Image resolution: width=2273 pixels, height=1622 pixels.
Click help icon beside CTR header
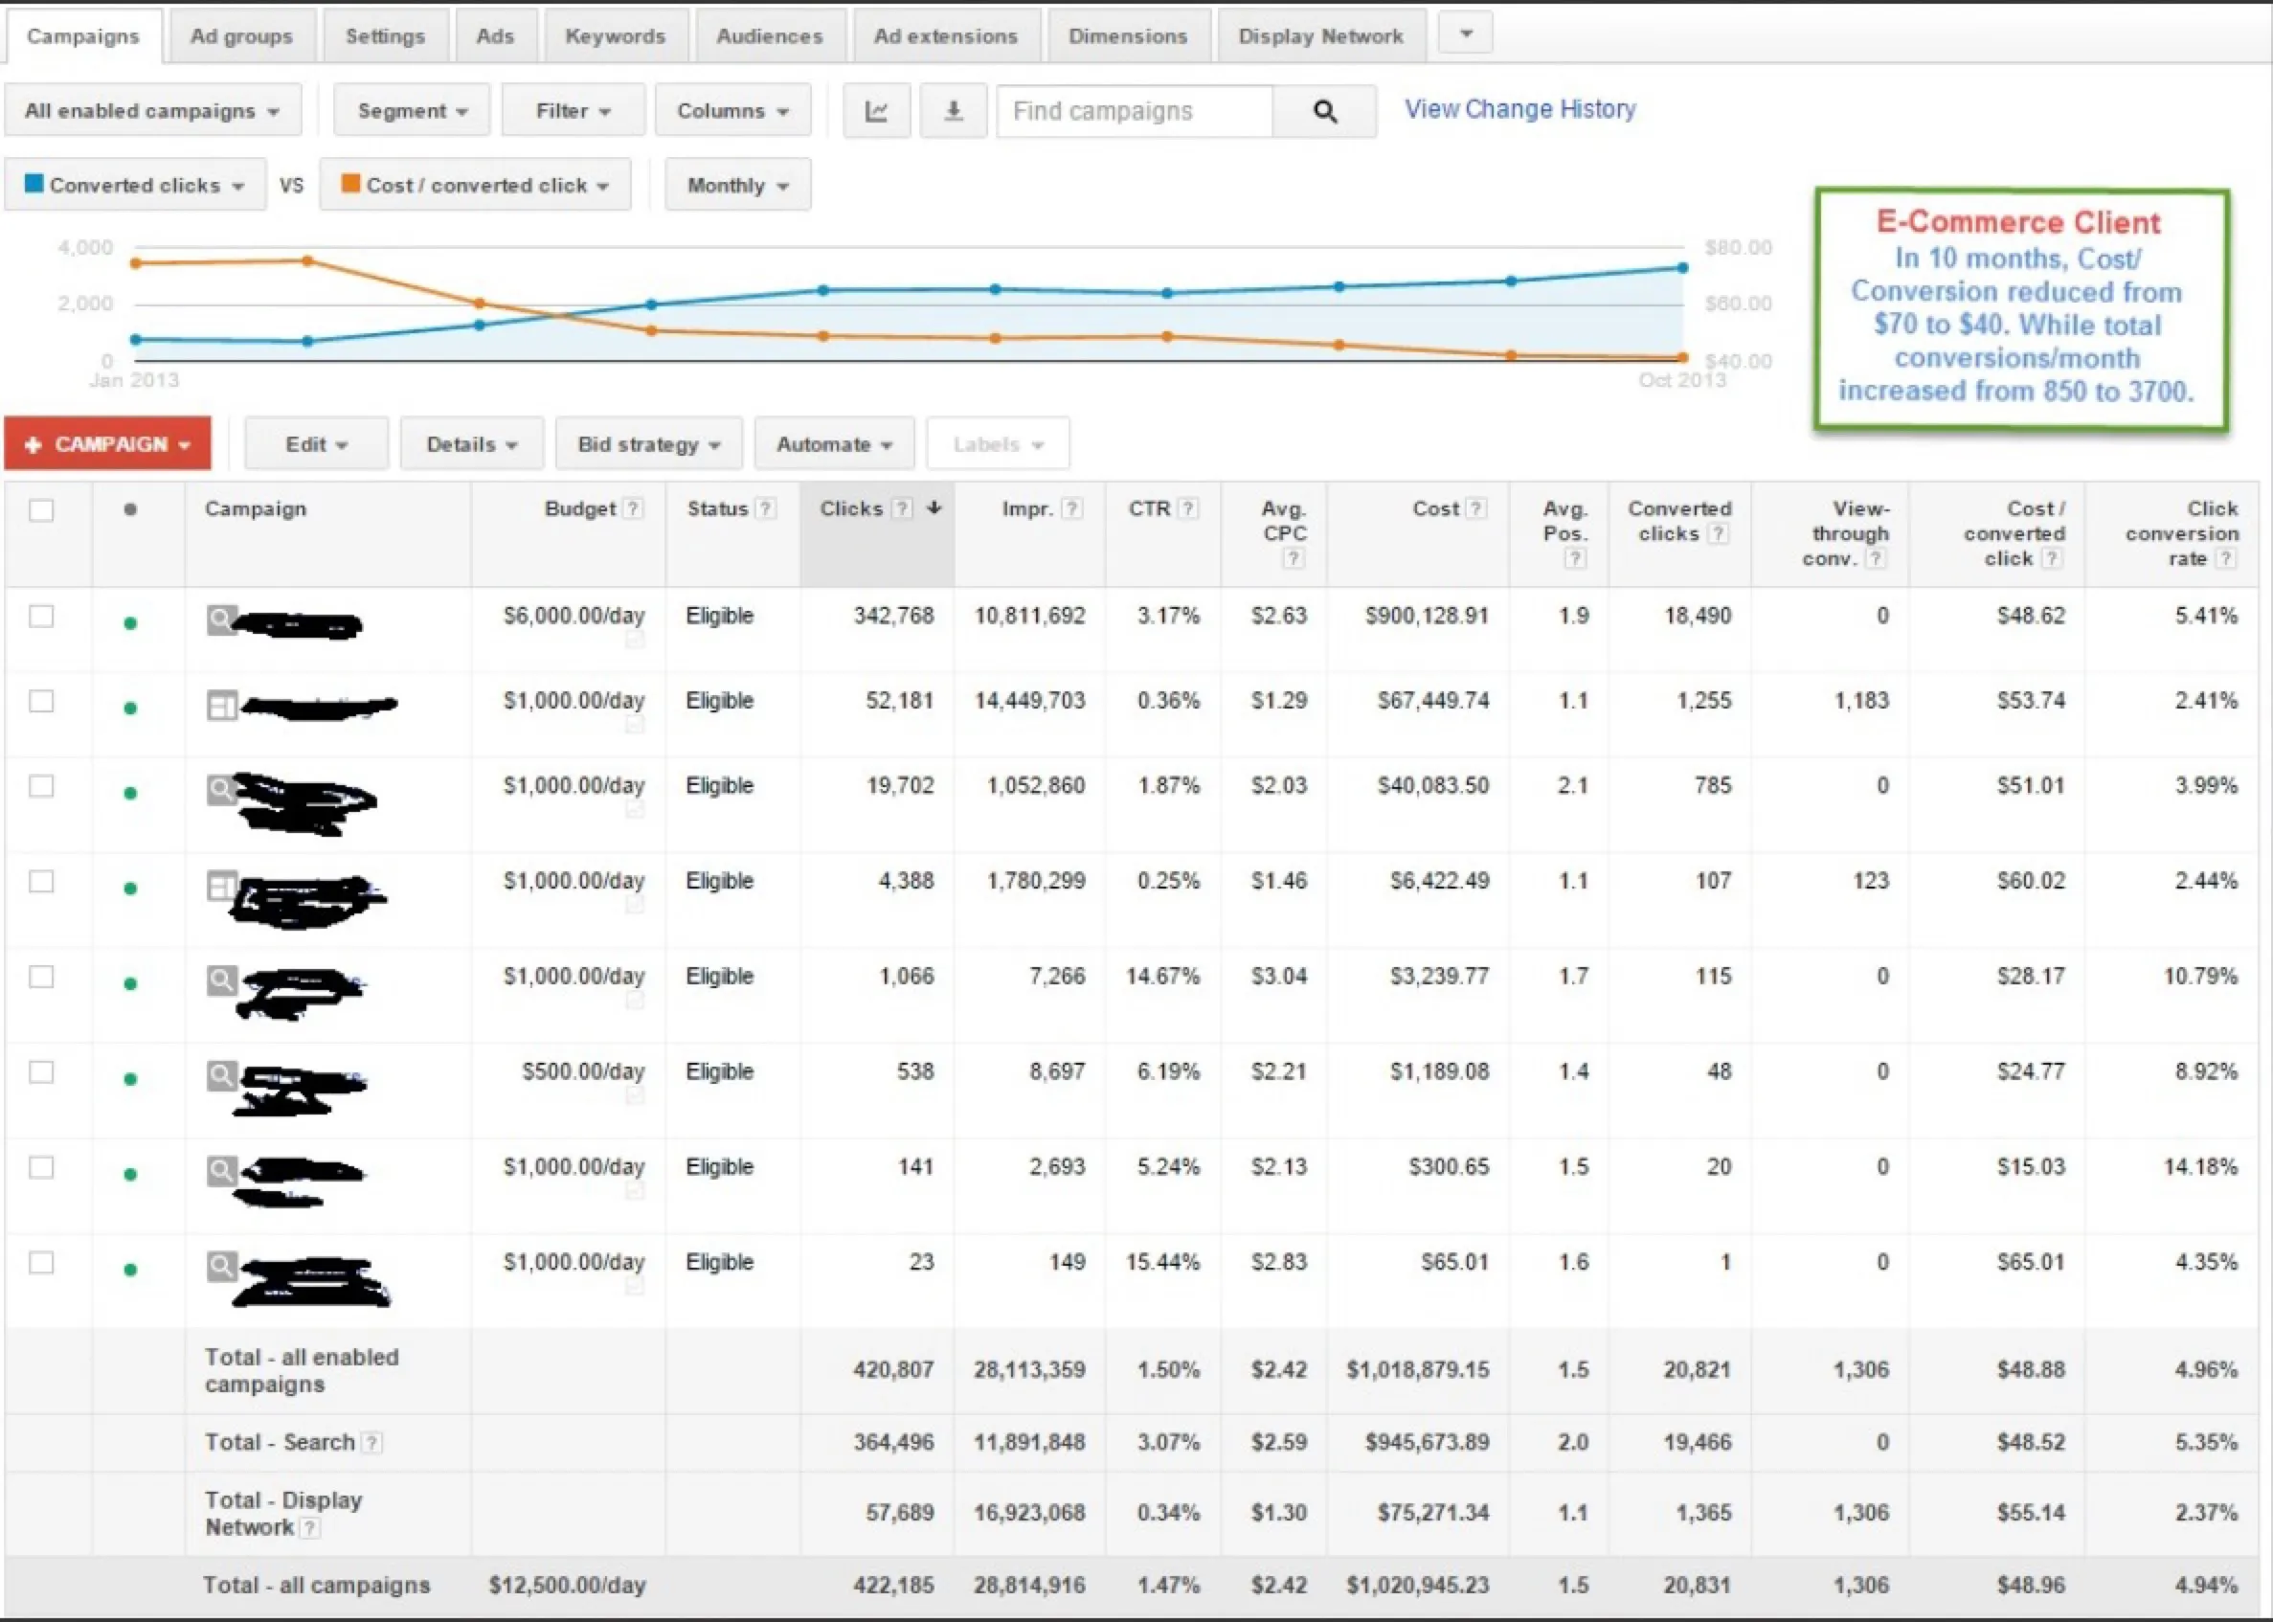[x=1187, y=508]
